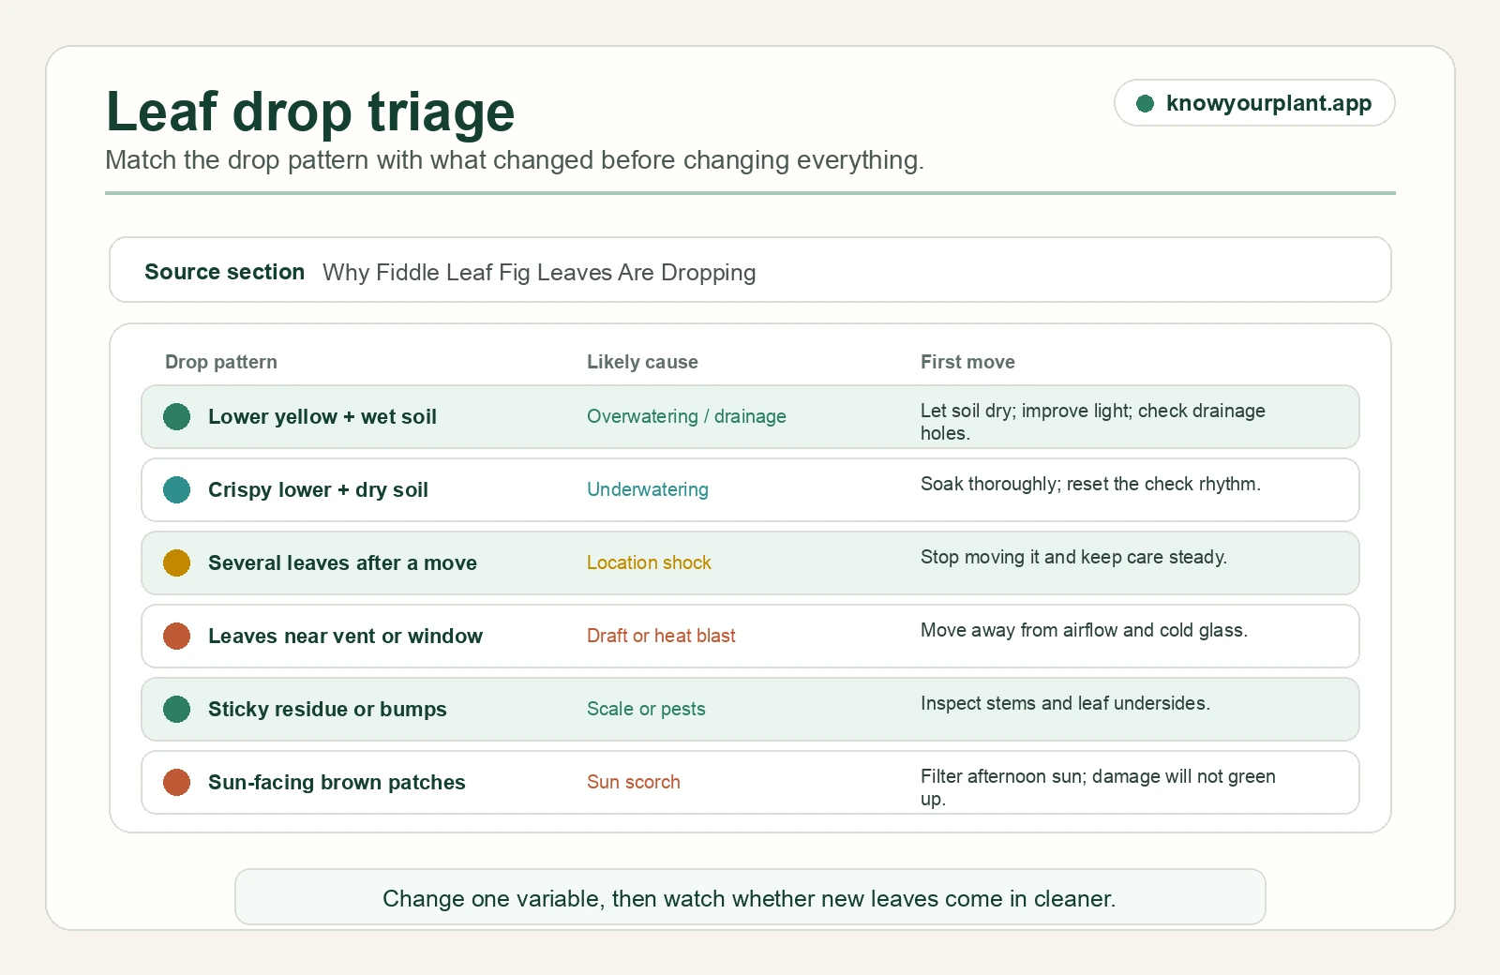
Task: Click the Leaf drop triage heading
Action: pos(310,112)
